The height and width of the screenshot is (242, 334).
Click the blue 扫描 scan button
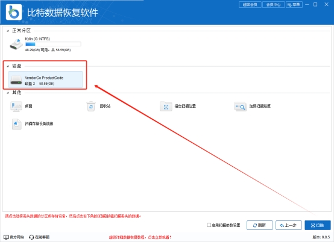point(318,225)
